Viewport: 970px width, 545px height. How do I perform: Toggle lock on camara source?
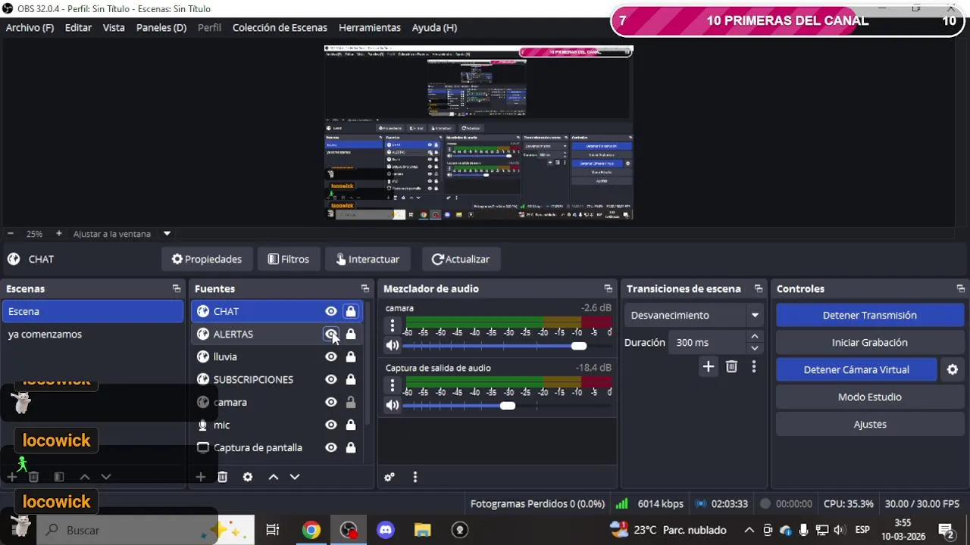(x=351, y=402)
